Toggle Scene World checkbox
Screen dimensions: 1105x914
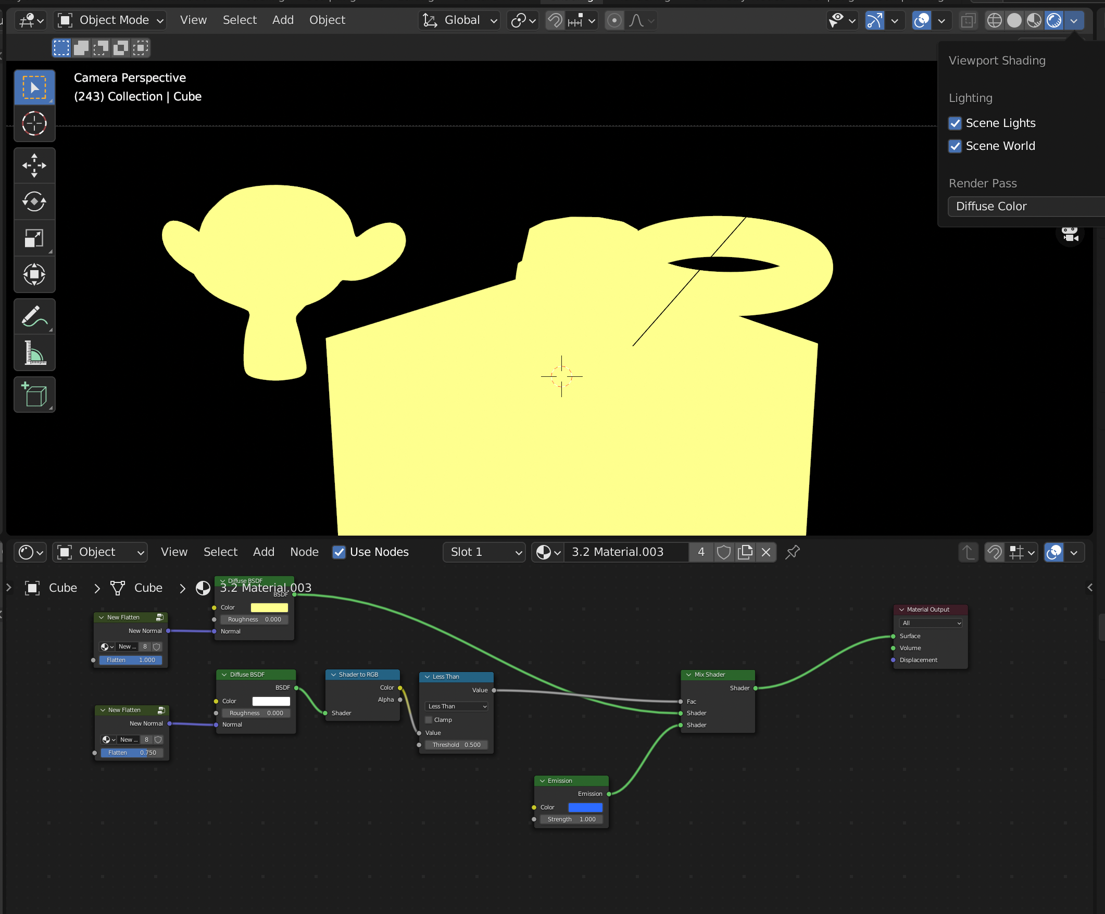pos(955,146)
